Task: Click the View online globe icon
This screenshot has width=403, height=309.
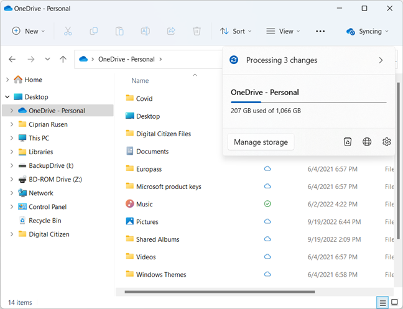Action: tap(367, 142)
